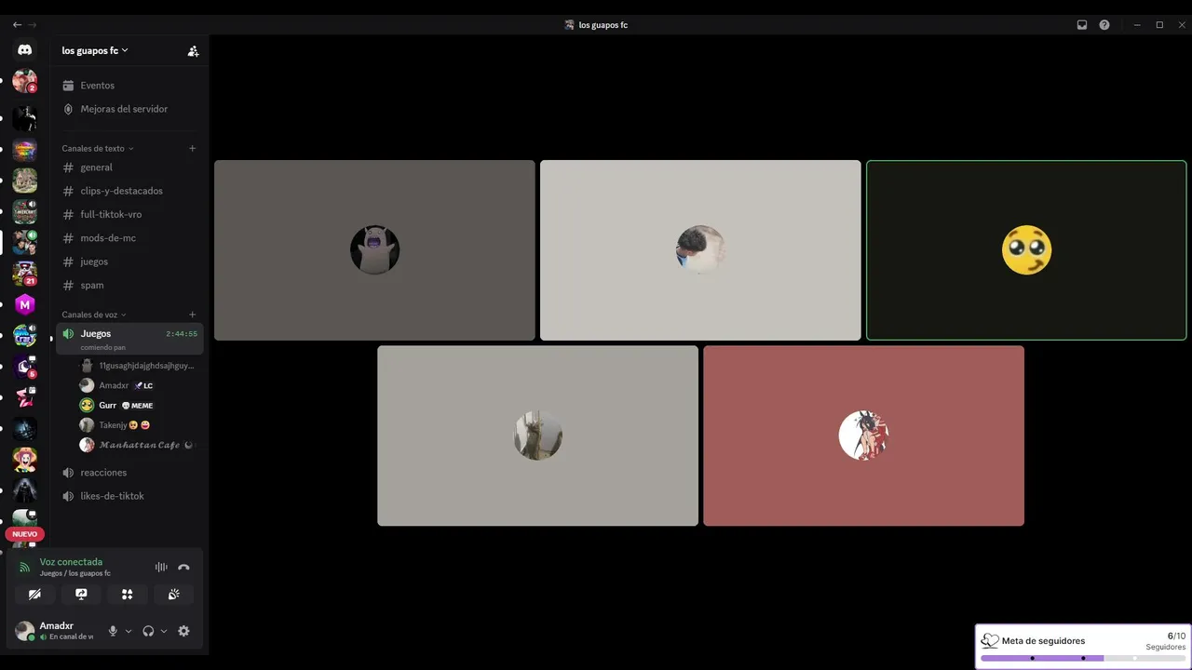This screenshot has width=1192, height=670.
Task: Open help question mark icon
Action: click(x=1104, y=25)
